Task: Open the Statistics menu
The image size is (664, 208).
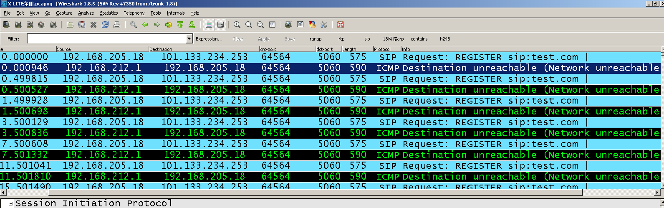Action: coord(109,13)
